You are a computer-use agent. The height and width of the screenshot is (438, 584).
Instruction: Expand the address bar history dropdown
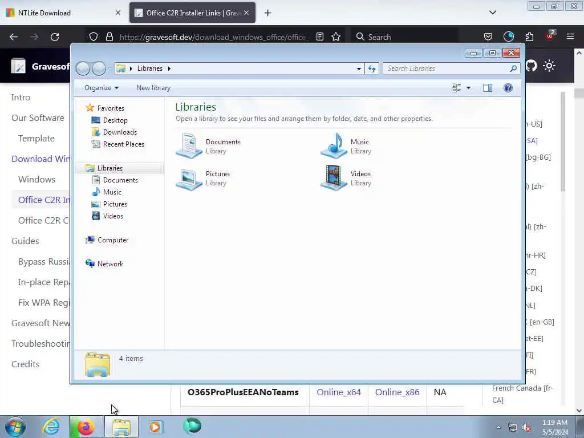coord(359,68)
